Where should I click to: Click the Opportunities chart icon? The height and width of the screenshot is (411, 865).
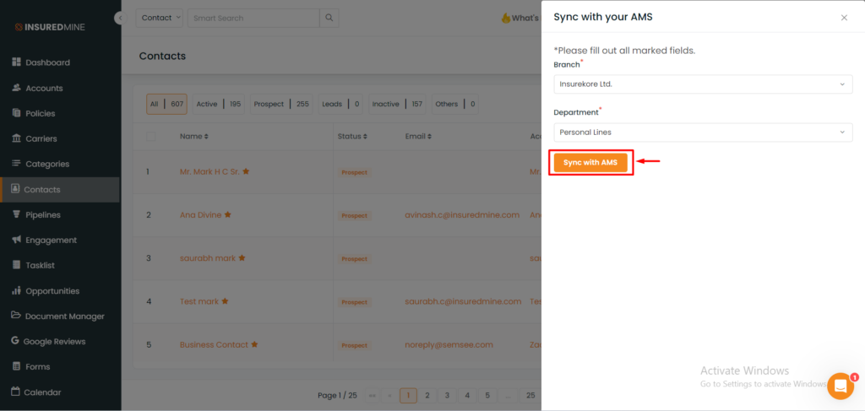16,290
